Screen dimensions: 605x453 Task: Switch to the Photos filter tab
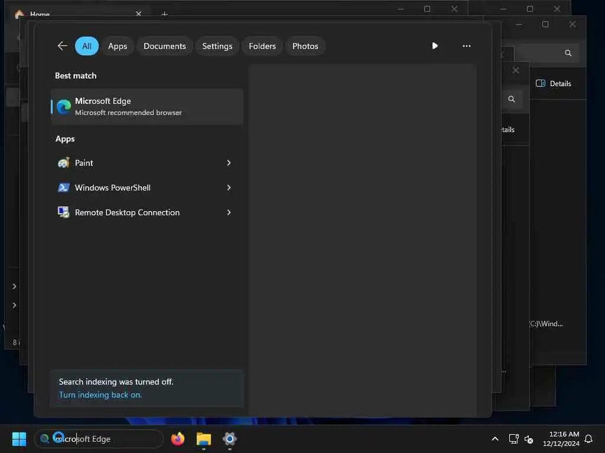pyautogui.click(x=305, y=46)
